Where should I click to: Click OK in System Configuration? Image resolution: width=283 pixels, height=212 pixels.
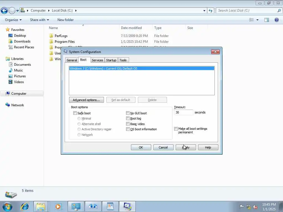pos(141,147)
